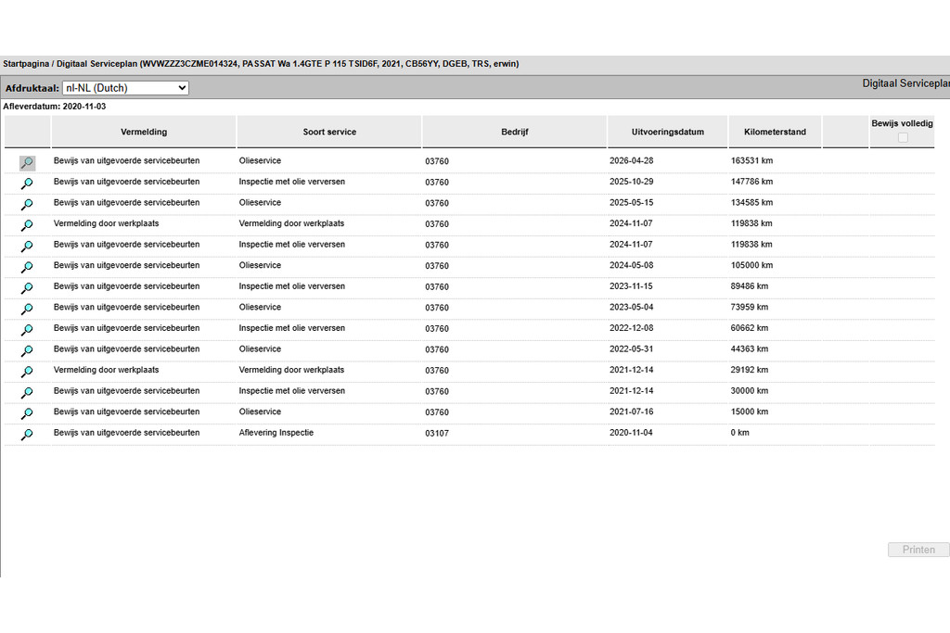Viewport: 950px width, 633px height.
Task: Go to Startpagina in the breadcrumb
Action: [x=26, y=64]
